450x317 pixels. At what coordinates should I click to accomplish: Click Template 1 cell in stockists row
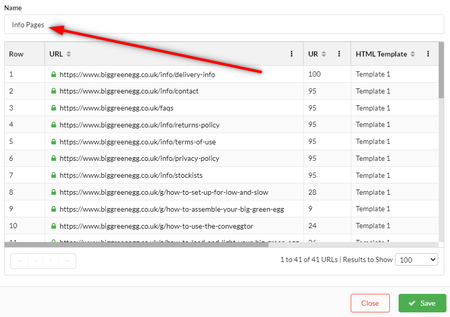[373, 175]
